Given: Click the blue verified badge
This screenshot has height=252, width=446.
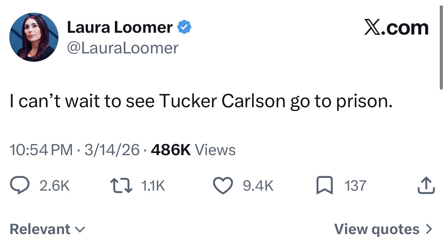Looking at the screenshot, I should 184,28.
